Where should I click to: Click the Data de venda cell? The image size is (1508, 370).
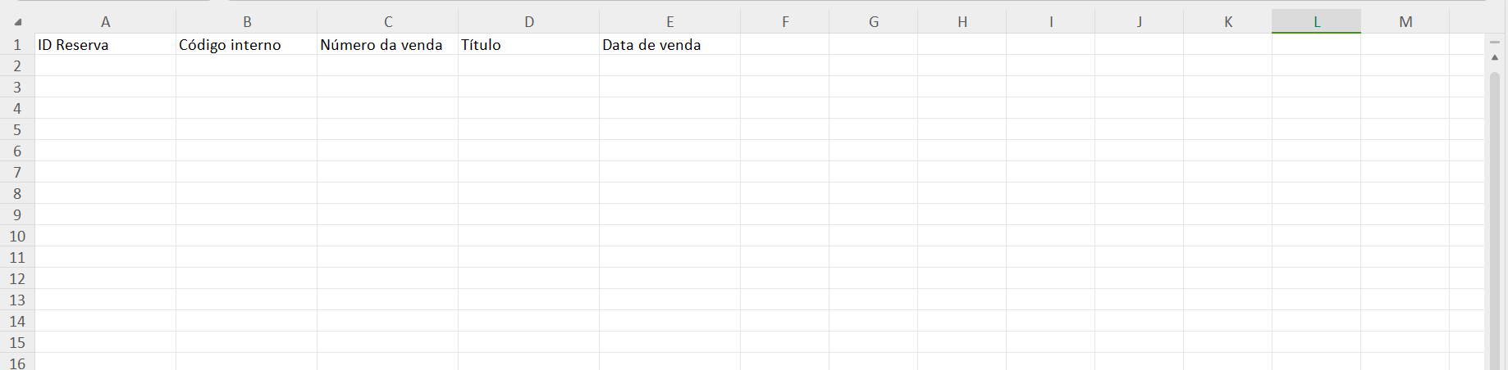coord(669,45)
